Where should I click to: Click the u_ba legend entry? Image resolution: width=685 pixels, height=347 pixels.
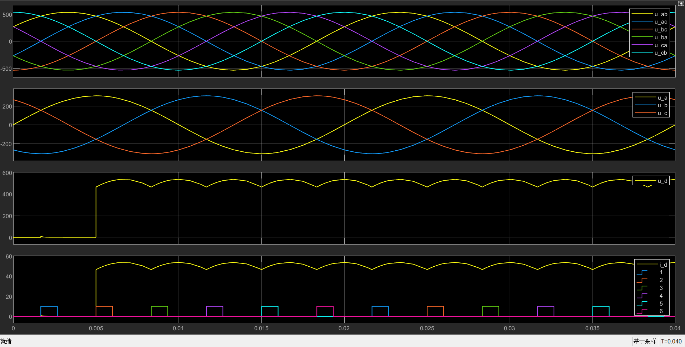click(x=649, y=37)
